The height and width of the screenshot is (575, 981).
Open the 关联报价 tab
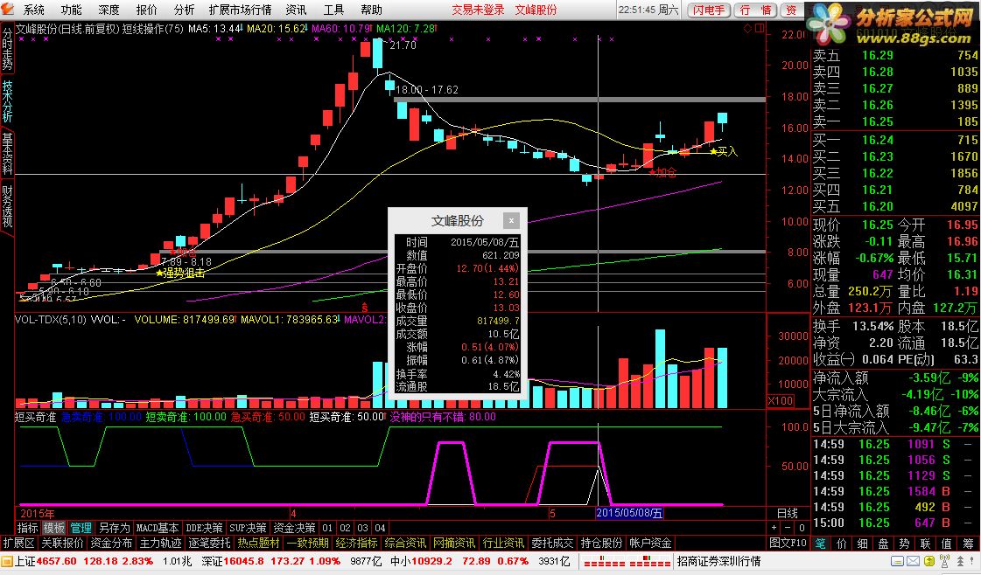point(62,544)
